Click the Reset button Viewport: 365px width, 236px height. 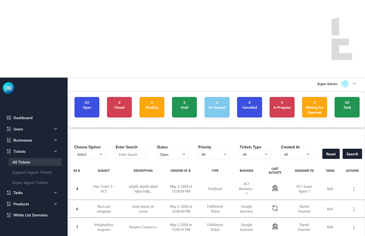tap(331, 154)
